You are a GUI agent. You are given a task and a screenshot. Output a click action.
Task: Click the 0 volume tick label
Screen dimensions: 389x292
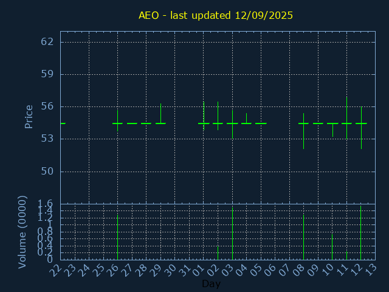pos(50,260)
